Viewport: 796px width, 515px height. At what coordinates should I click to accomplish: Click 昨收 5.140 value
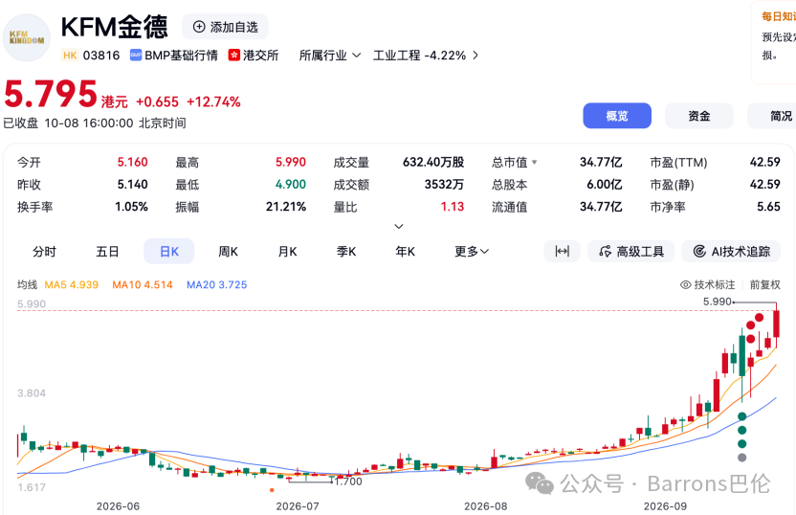tap(132, 185)
